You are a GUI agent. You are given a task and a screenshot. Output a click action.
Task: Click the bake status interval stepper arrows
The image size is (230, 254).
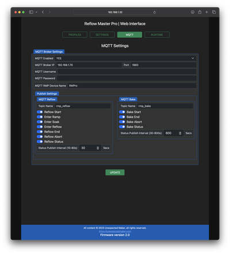pos(180,133)
